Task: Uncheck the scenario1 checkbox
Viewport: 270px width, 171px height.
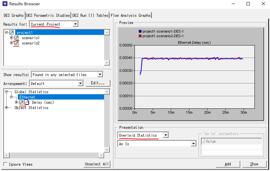Action: (16, 38)
